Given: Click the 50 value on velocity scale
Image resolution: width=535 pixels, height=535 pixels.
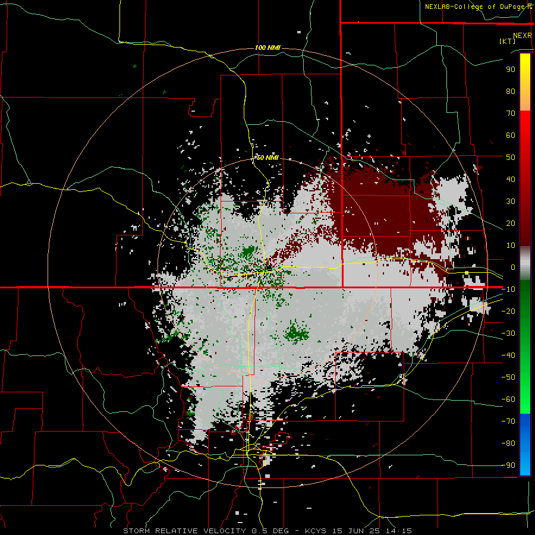Looking at the screenshot, I should (x=511, y=158).
